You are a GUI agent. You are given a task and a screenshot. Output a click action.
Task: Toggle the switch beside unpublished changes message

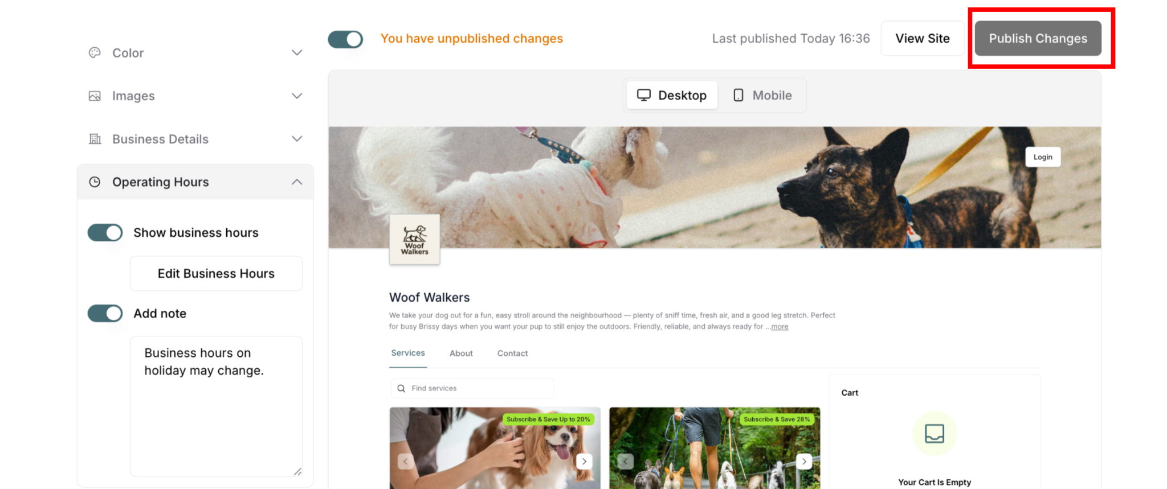345,39
